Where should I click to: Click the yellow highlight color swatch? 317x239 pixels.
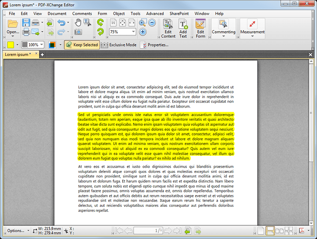[11, 45]
